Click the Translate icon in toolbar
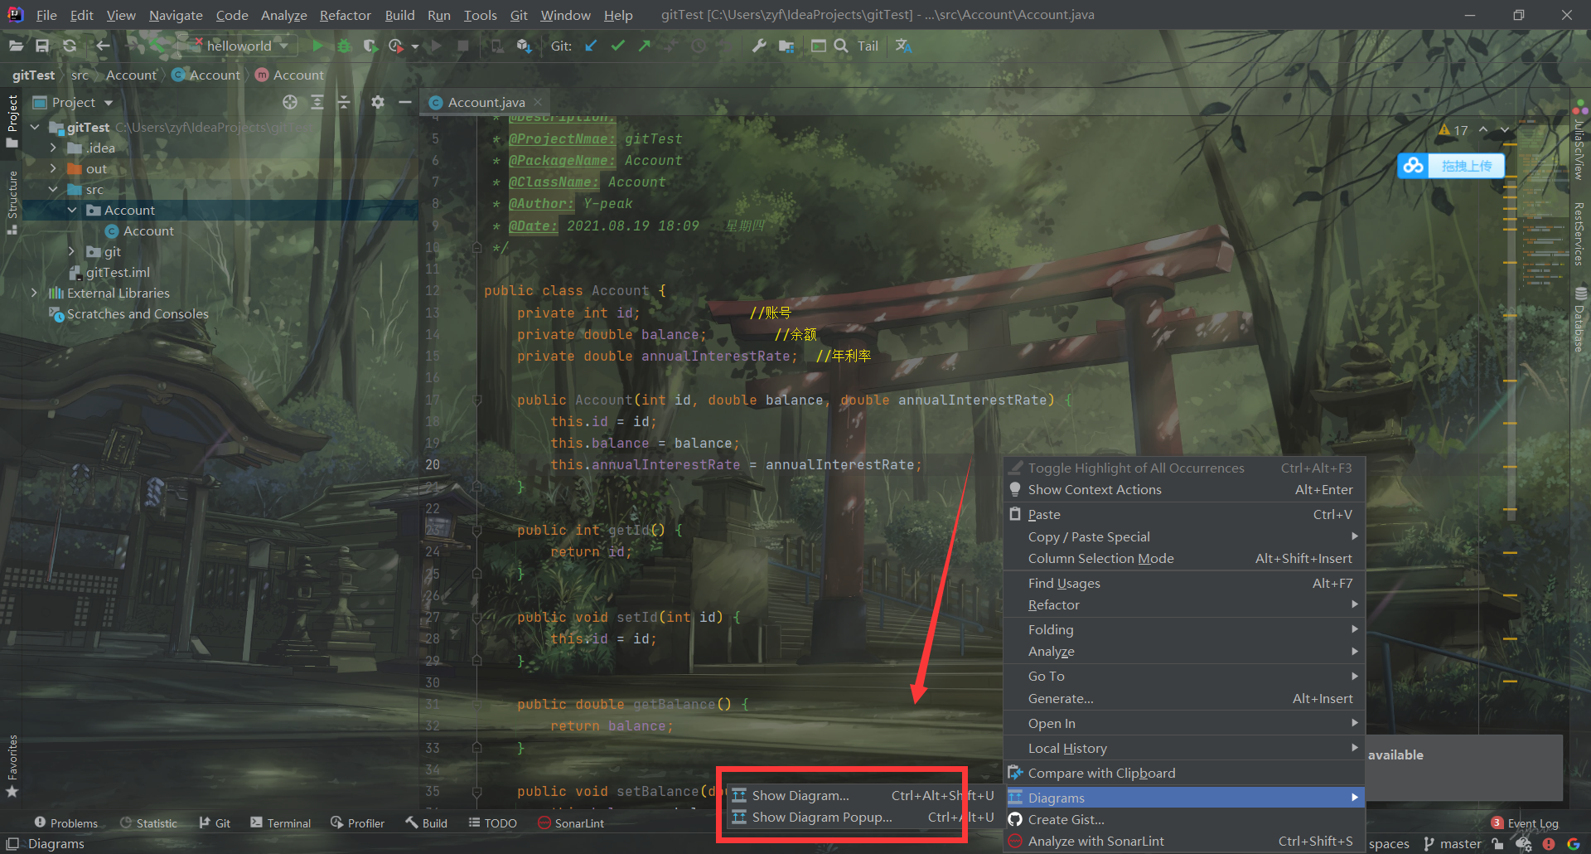 coord(903,46)
